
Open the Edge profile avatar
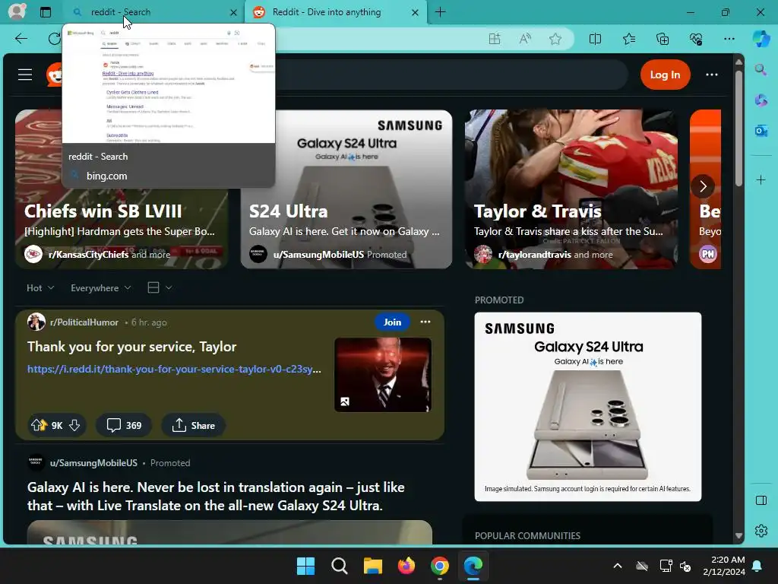tap(17, 11)
